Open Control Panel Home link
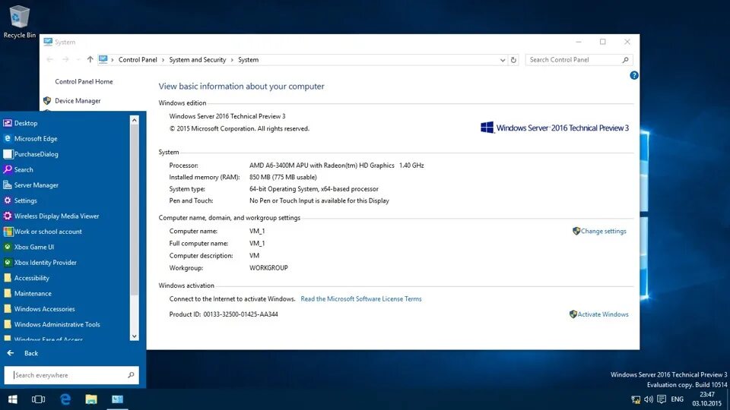 pyautogui.click(x=84, y=81)
